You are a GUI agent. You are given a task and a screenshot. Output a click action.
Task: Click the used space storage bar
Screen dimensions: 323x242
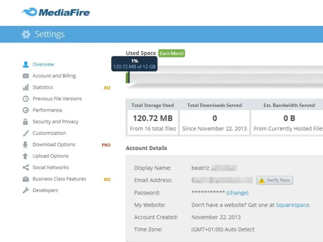[x=226, y=77]
